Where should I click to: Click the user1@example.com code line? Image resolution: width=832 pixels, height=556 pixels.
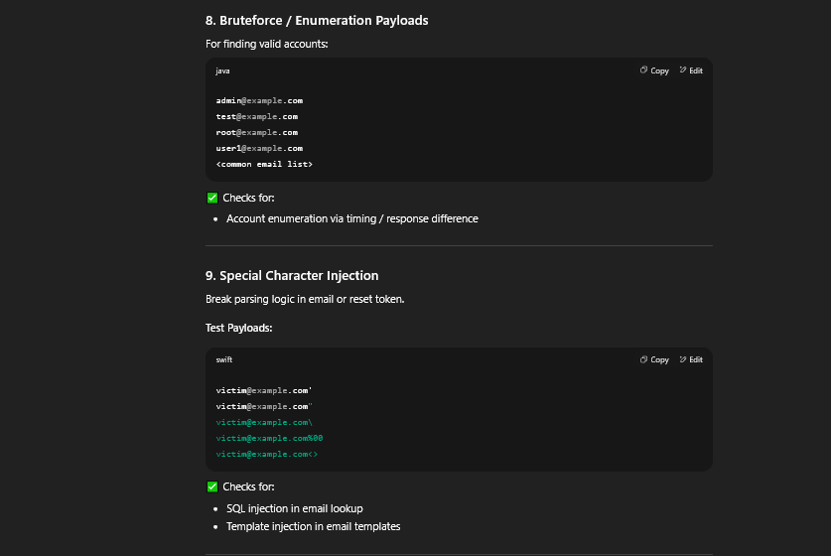click(259, 149)
